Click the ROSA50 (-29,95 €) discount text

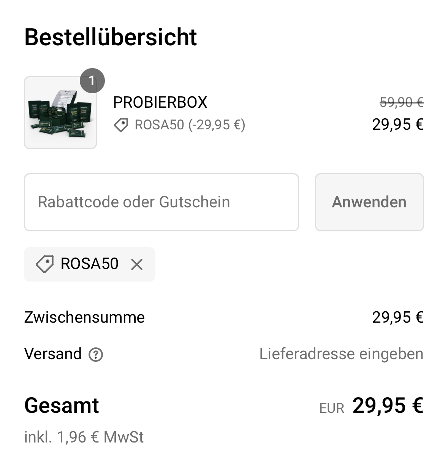coord(190,125)
